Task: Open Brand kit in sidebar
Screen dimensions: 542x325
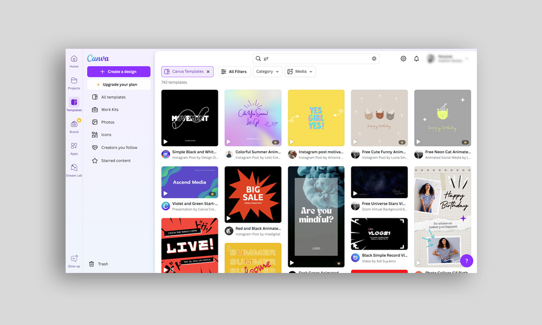Action: pos(74,125)
